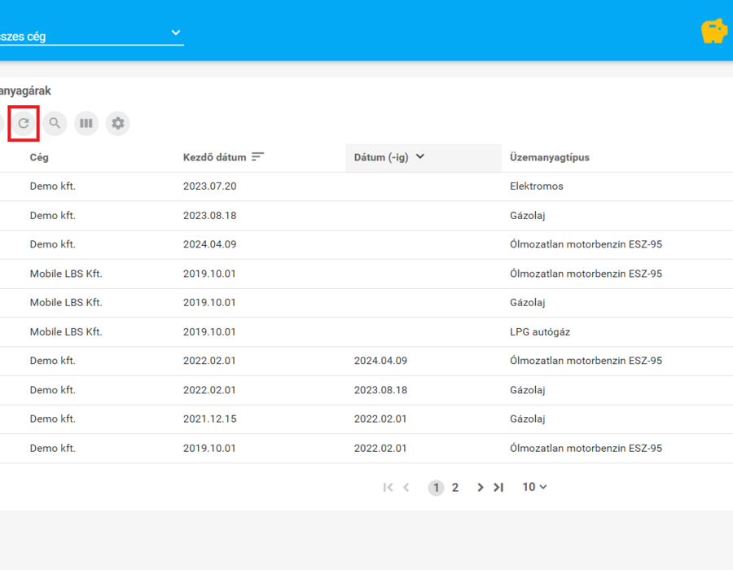
Task: Sort by the Cég column header
Action: coord(39,157)
